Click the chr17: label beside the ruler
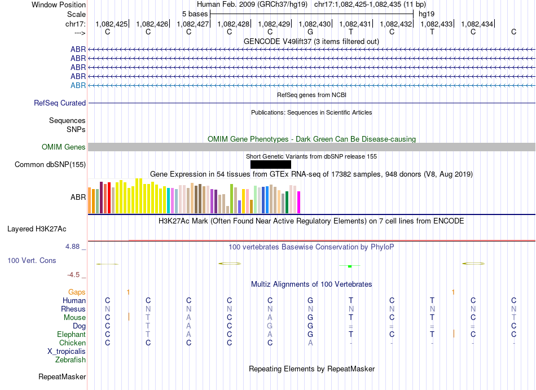 [76, 24]
